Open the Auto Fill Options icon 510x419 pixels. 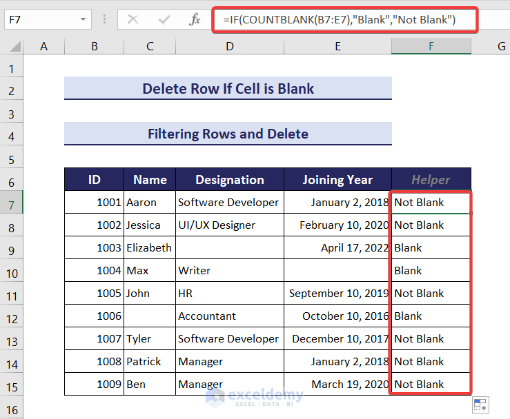pyautogui.click(x=480, y=405)
